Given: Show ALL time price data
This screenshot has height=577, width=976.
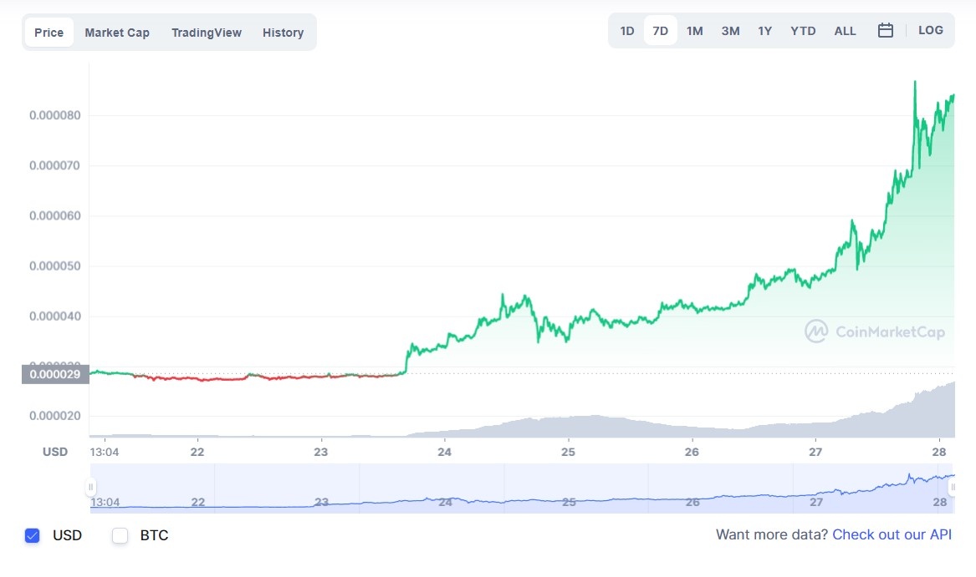Looking at the screenshot, I should (x=845, y=31).
